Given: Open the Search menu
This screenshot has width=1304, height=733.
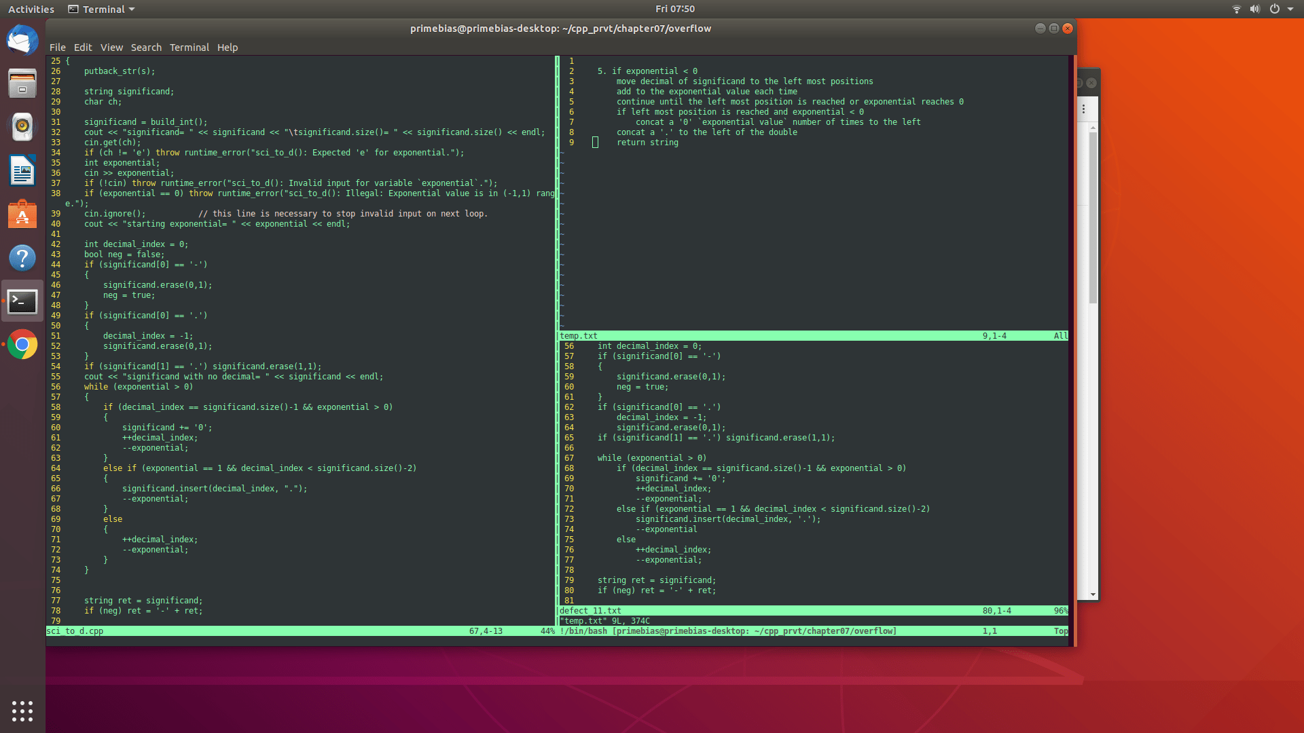Looking at the screenshot, I should (x=146, y=48).
